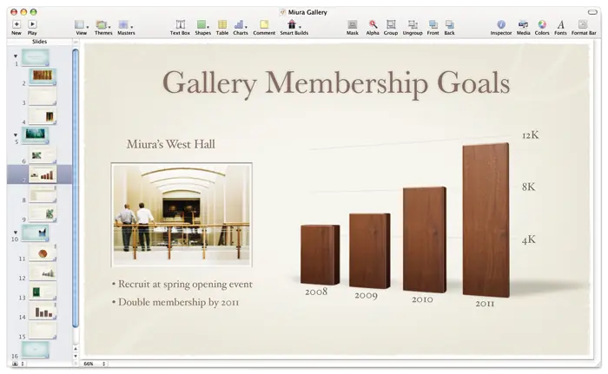This screenshot has height=374, width=608.
Task: Add a Comment to slide
Action: (x=264, y=27)
